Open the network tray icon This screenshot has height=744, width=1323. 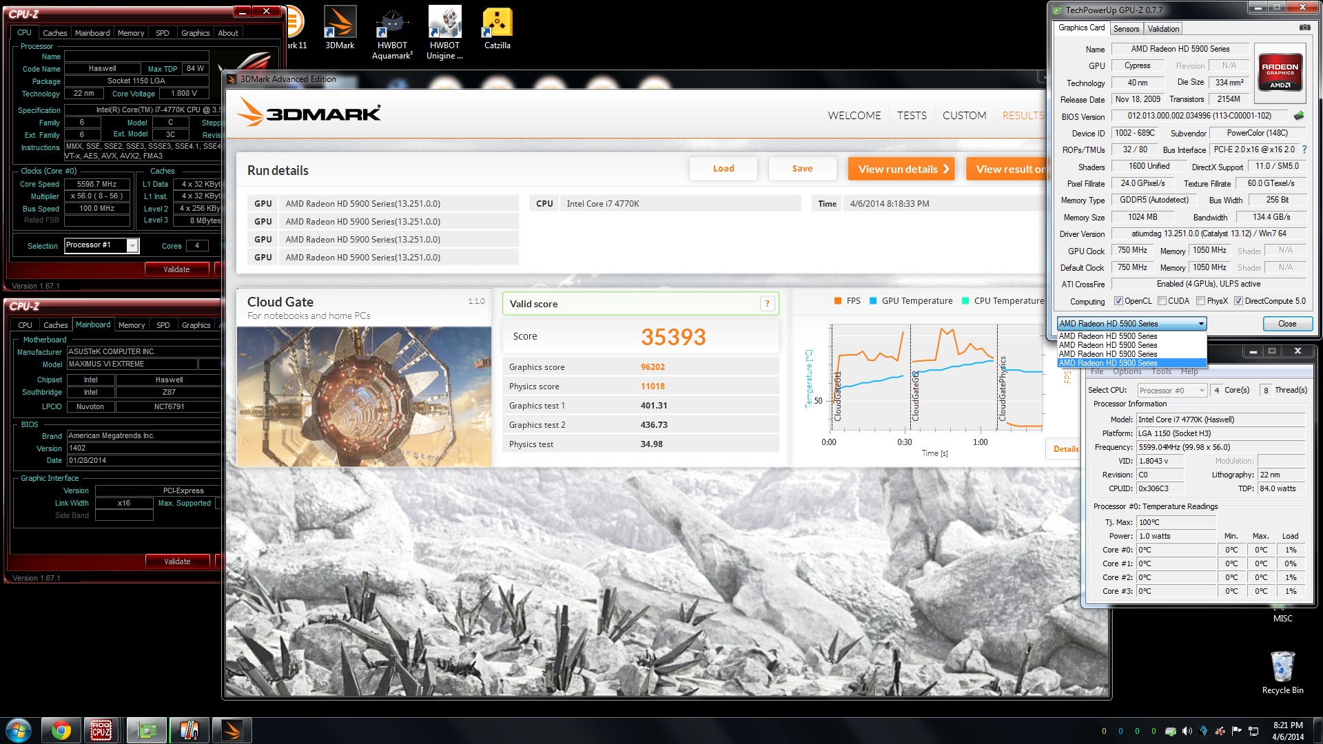tap(1253, 731)
